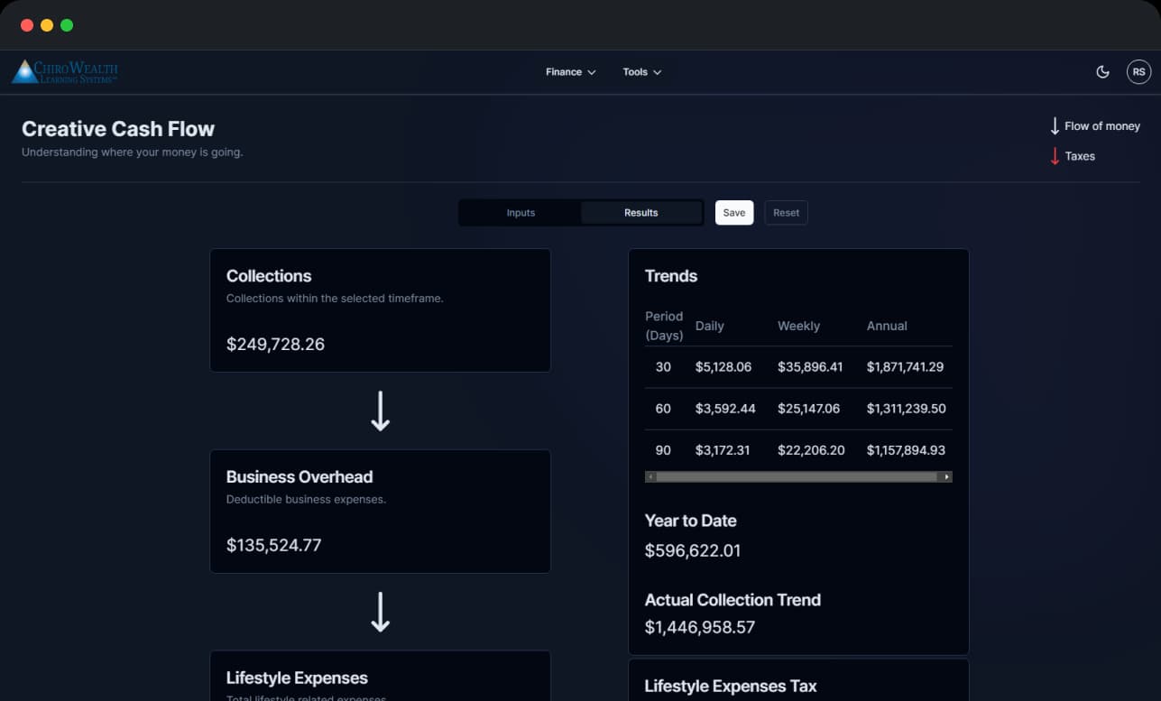Select the 30-day row in Trends
1161x701 pixels.
(x=798, y=367)
